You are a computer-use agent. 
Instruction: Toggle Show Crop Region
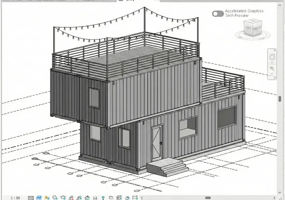[79, 198]
